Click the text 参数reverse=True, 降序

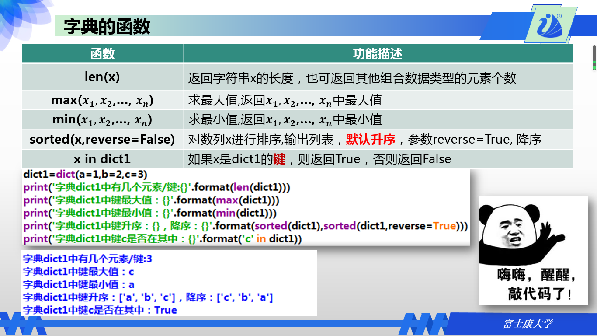pos(475,140)
